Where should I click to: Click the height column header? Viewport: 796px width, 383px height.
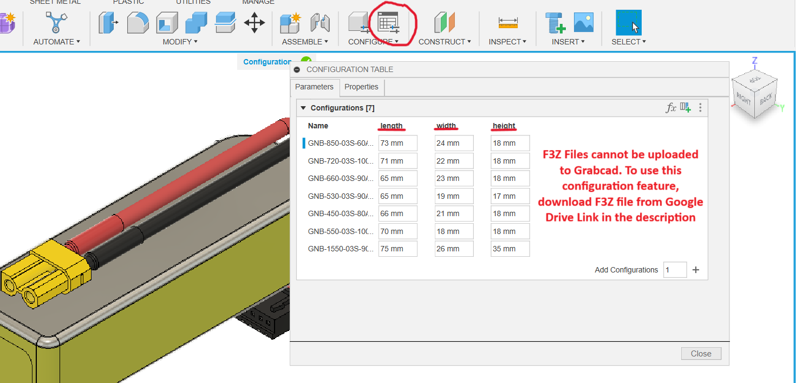[x=504, y=126]
